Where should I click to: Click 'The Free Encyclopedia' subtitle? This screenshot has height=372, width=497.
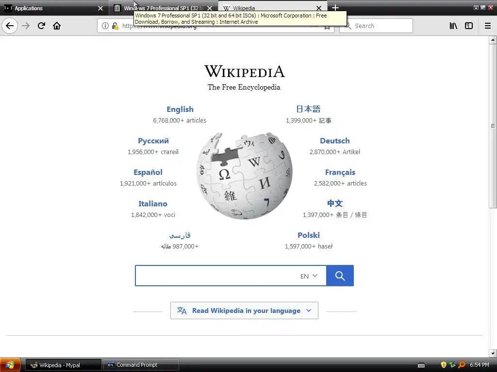[x=244, y=87]
